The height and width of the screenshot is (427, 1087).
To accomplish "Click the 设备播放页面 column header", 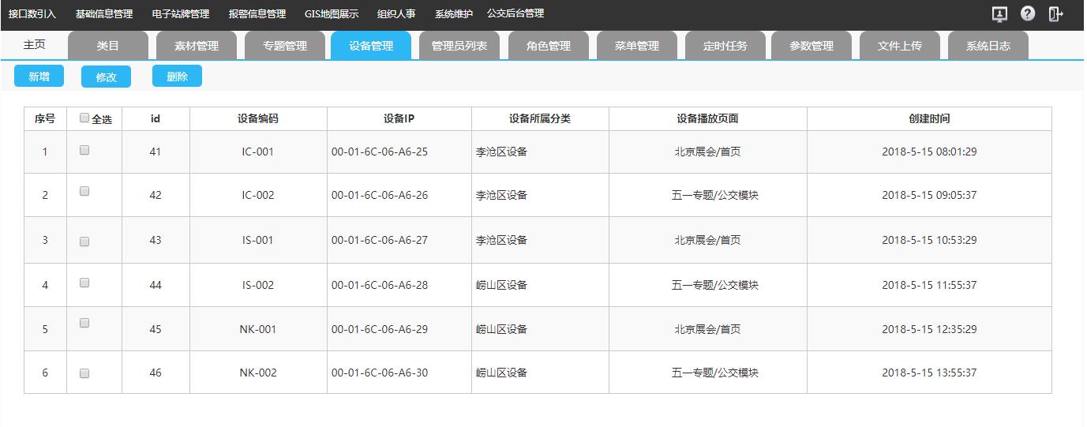I will click(708, 119).
